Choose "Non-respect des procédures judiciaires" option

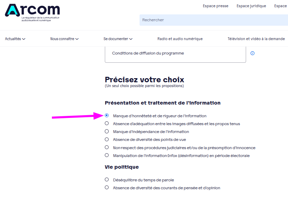[107, 147]
